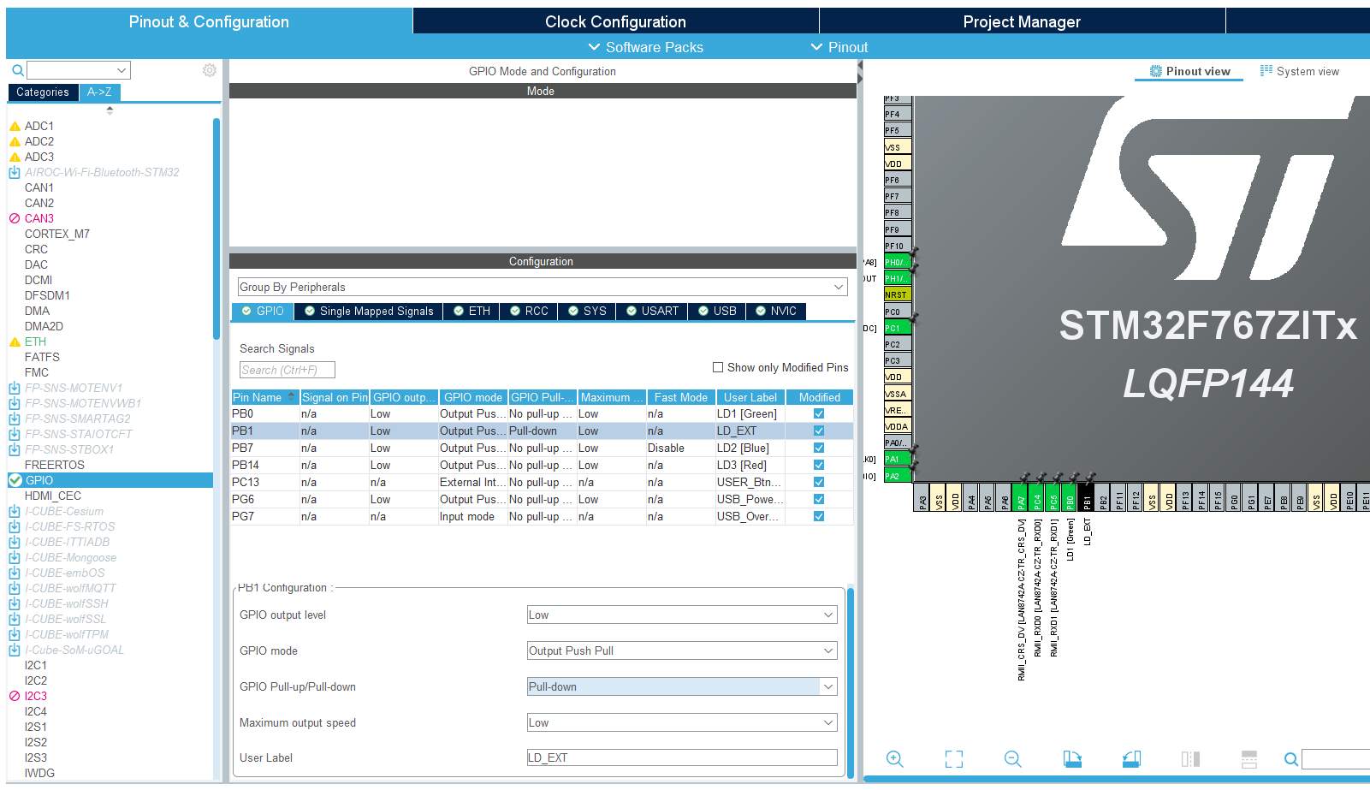This screenshot has height=790, width=1370.
Task: Click sort arrow in Pin Name header
Action: pyautogui.click(x=292, y=396)
